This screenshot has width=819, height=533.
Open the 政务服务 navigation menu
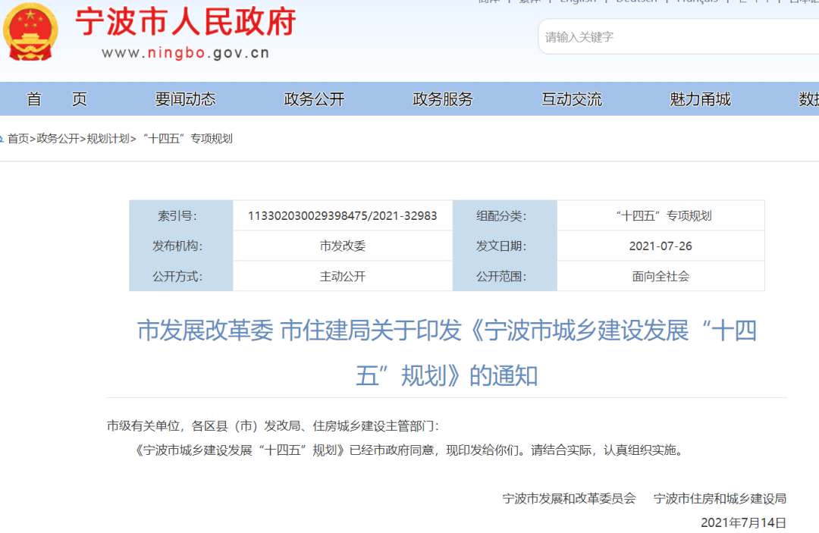click(x=442, y=99)
